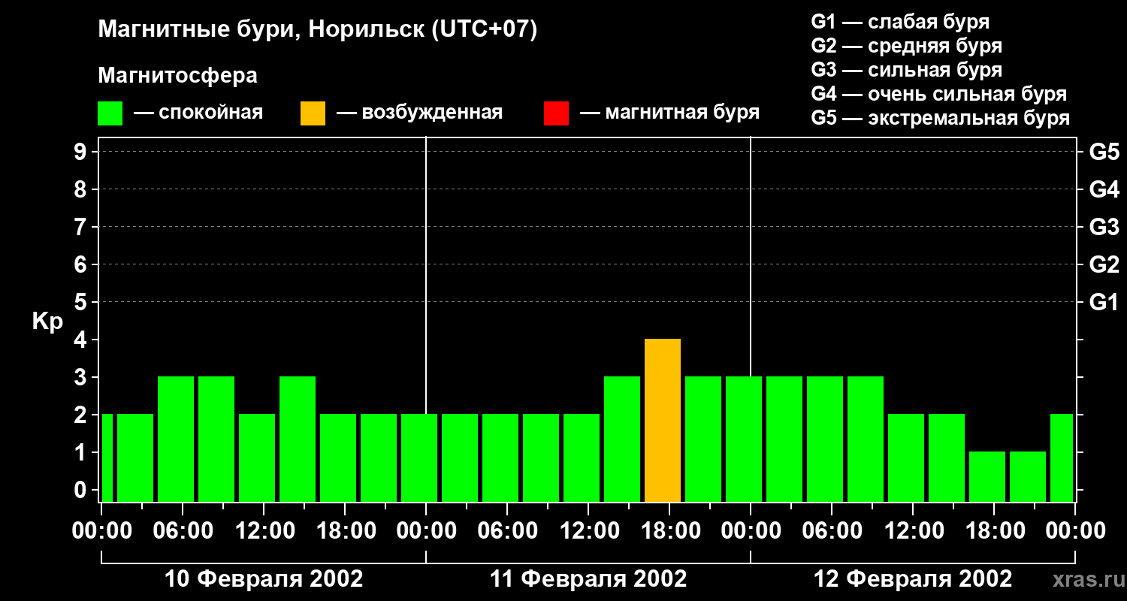The width and height of the screenshot is (1127, 601).
Task: Click the red 'магнитная буря' legend swatch
Action: 556,113
